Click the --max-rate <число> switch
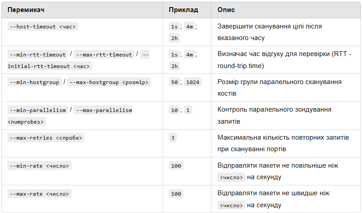Viewport: 363px width, 213px height. 40,193
